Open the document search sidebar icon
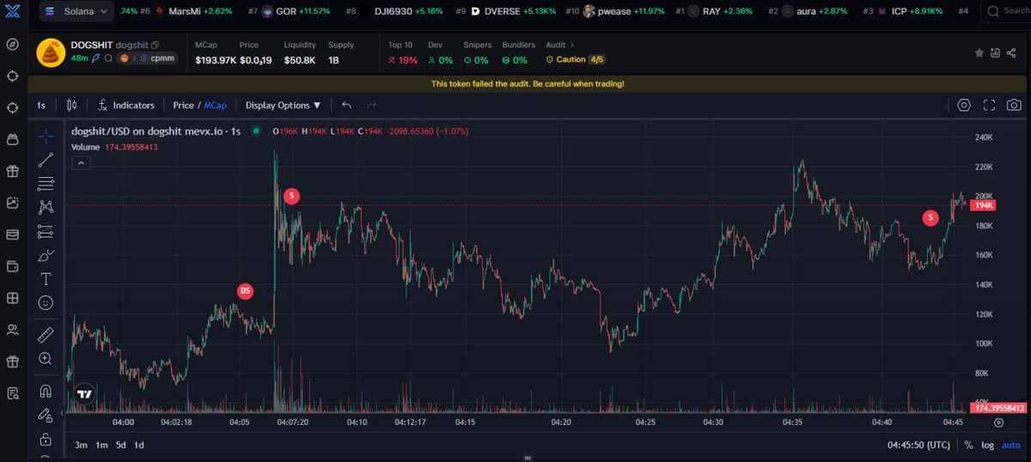 (x=12, y=393)
